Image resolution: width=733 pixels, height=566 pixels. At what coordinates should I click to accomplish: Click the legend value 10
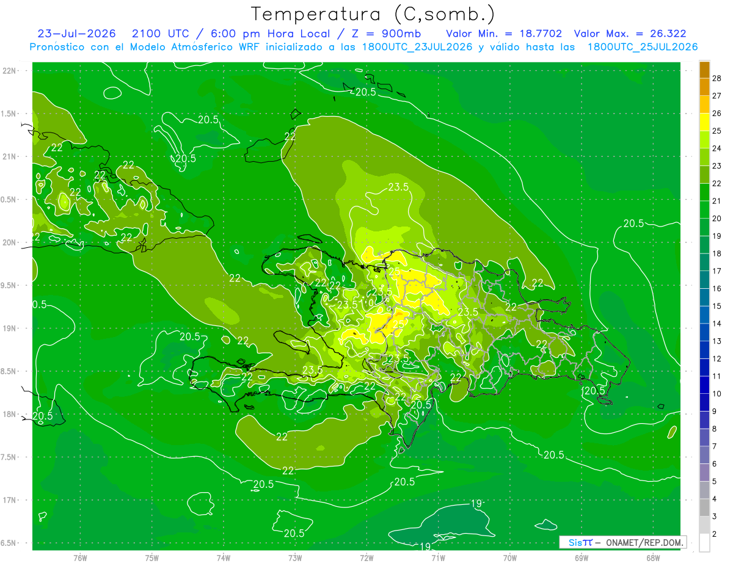pyautogui.click(x=718, y=394)
